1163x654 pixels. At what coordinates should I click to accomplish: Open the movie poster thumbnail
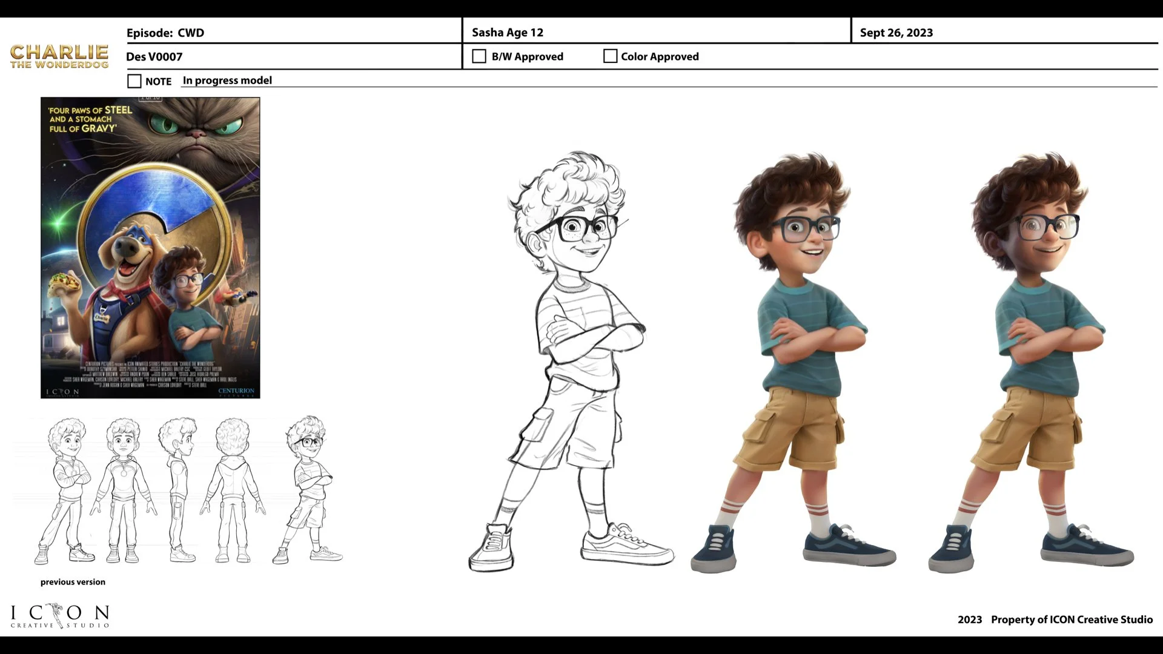click(150, 248)
